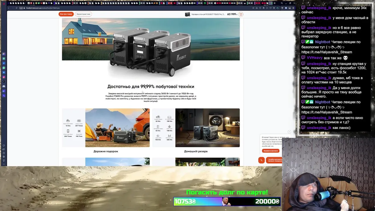This screenshot has width=375, height=211.
Task: Open VK in the Opera sidebar
Action: click(x=4, y=72)
